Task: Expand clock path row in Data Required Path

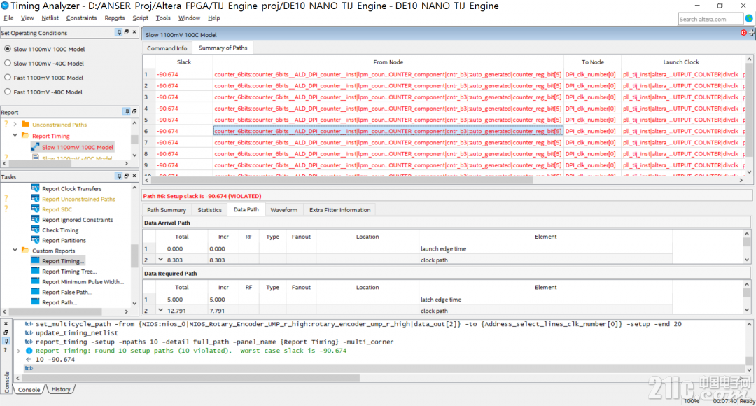Action: 160,310
